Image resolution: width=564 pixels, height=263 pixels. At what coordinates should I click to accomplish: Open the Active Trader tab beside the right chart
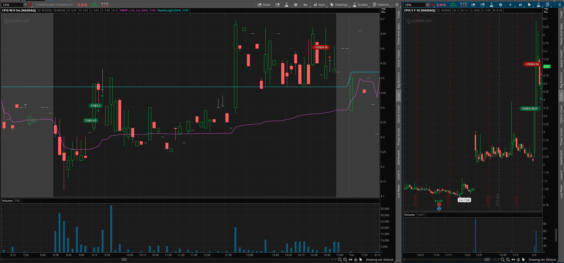click(561, 59)
